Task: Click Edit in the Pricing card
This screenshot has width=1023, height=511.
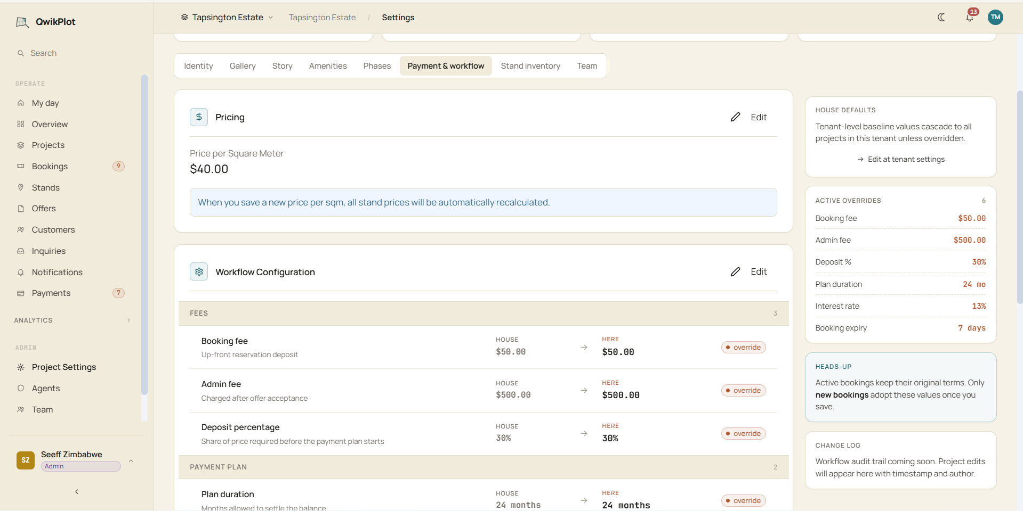Action: tap(749, 117)
